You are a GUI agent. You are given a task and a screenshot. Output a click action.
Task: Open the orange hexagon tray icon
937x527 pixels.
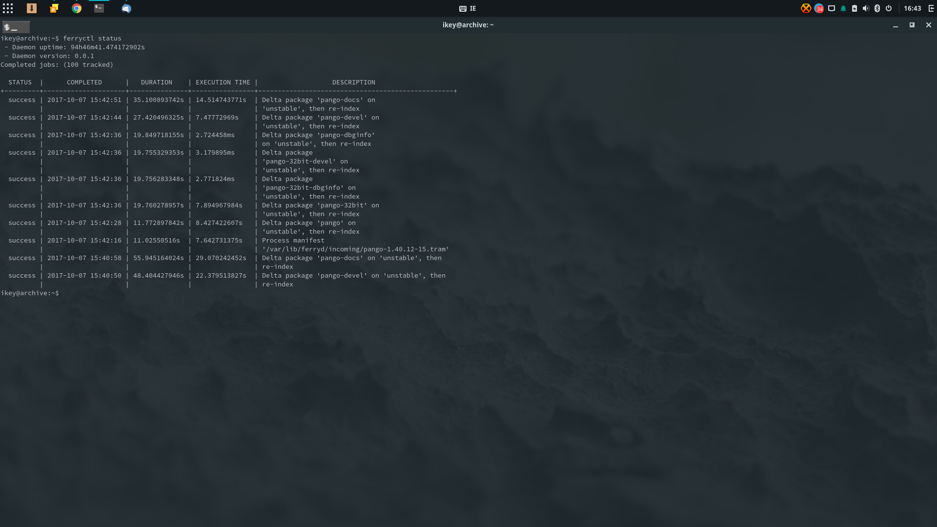[806, 8]
